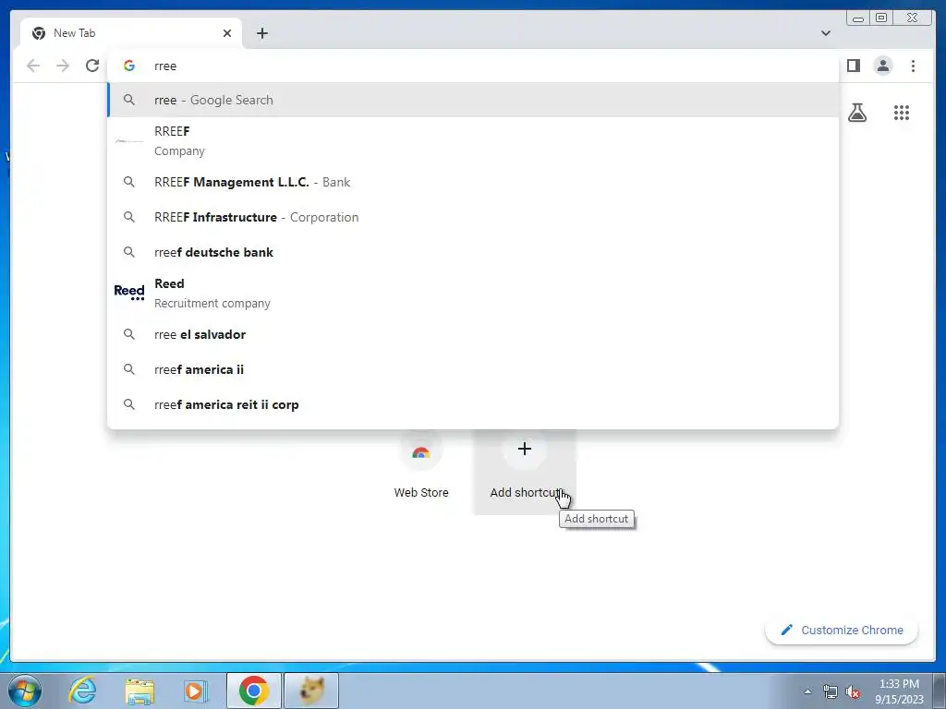Viewport: 946px width, 709px height.
Task: Reload the page with refresh icon
Action: pyautogui.click(x=92, y=66)
